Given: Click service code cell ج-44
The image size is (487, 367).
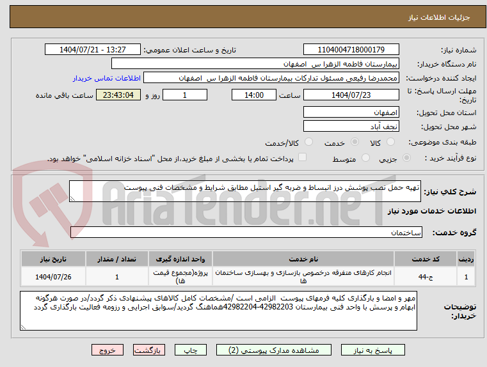Looking at the screenshot, I should 425,277.
